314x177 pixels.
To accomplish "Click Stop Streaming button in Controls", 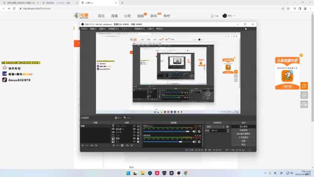I will tap(243, 127).
